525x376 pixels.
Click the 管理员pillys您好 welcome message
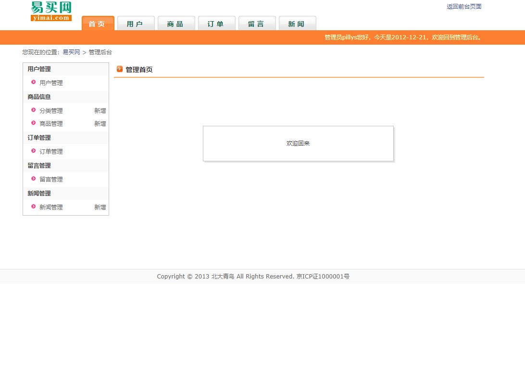click(x=403, y=37)
